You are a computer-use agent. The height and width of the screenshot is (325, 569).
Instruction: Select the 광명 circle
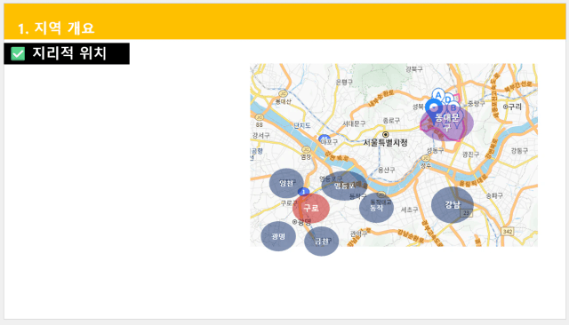coord(278,236)
